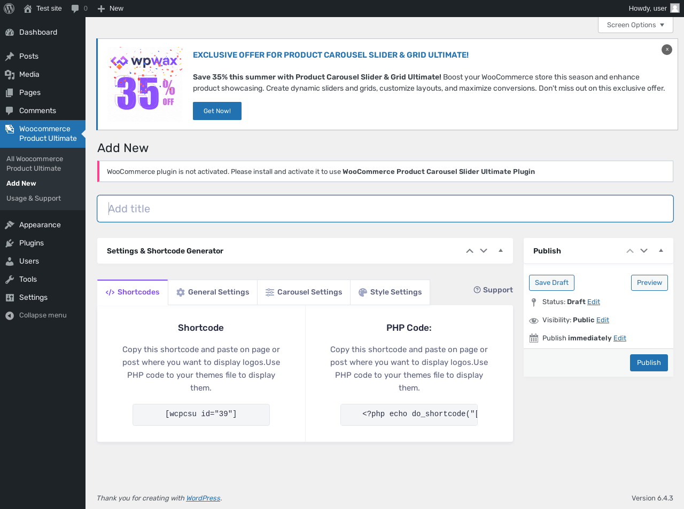Click the New content button
The width and height of the screenshot is (684, 509).
point(111,9)
